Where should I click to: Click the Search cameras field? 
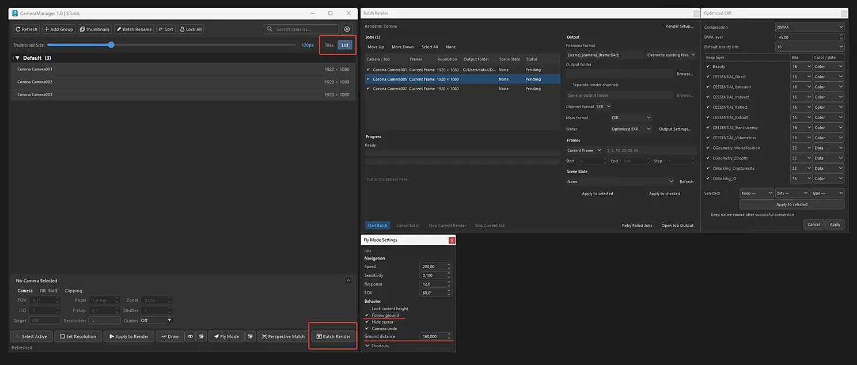click(302, 29)
